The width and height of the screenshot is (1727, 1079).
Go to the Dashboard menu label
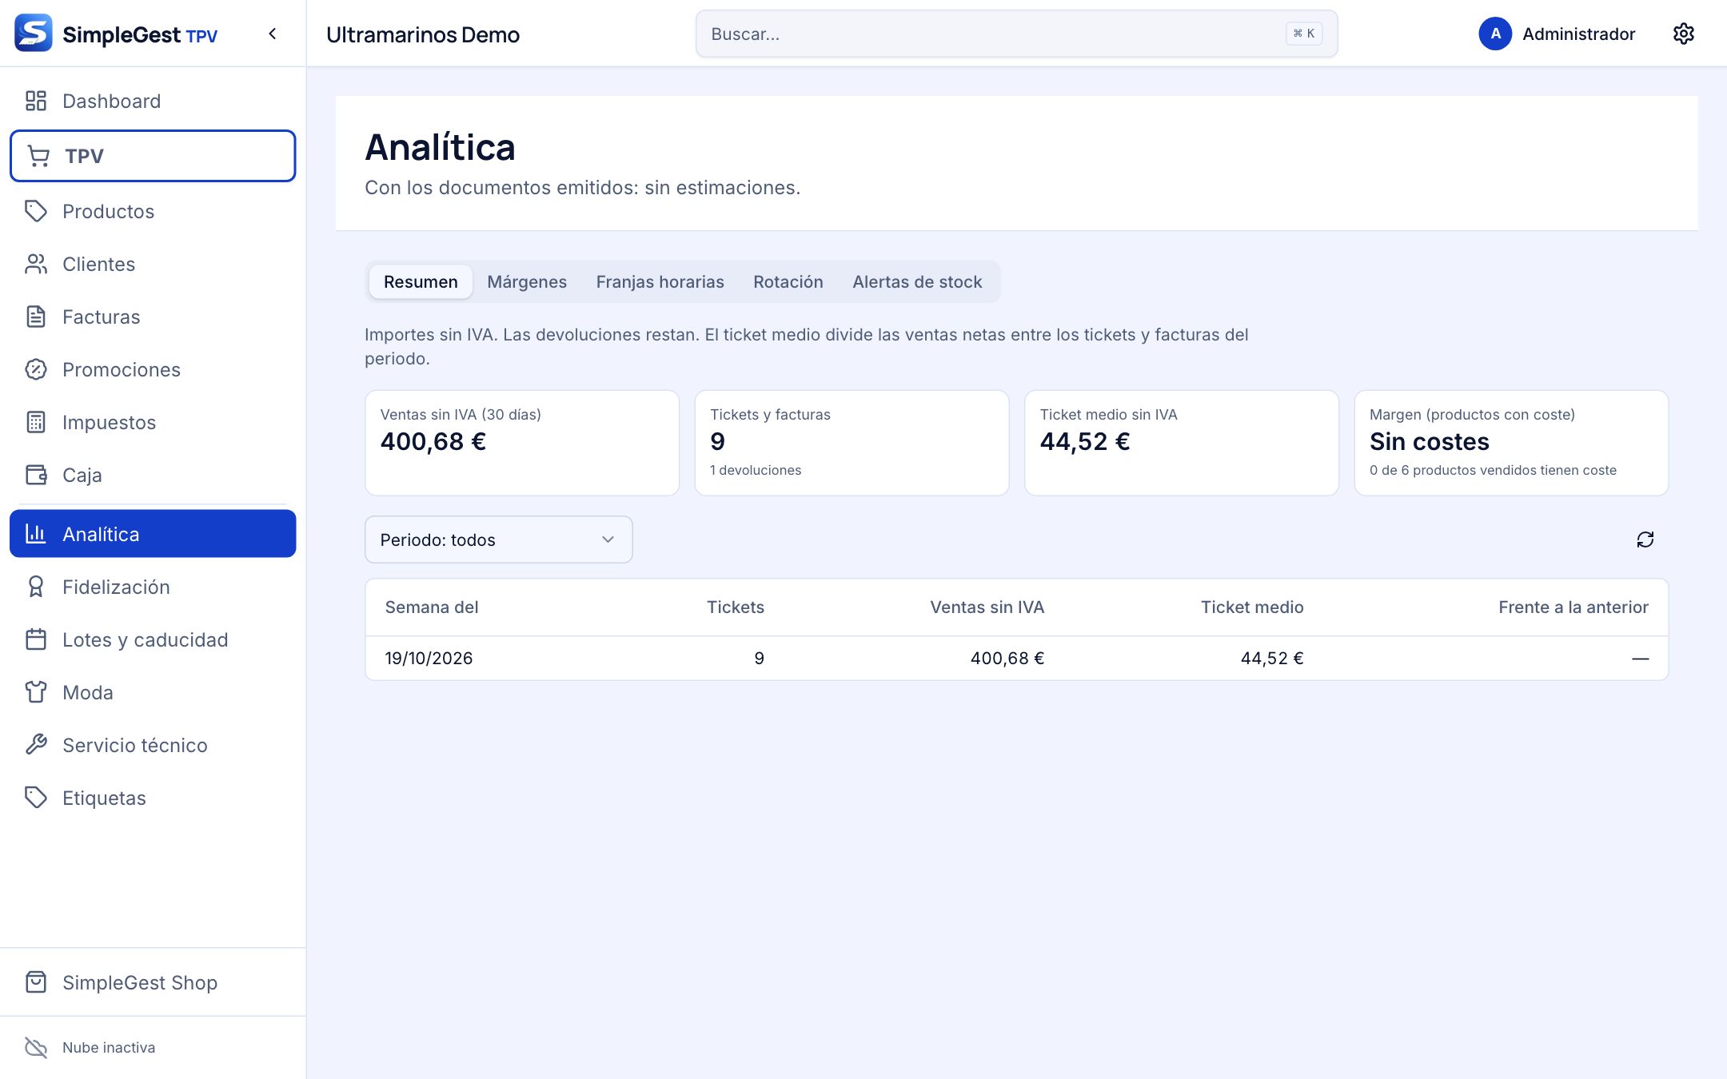pyautogui.click(x=112, y=101)
